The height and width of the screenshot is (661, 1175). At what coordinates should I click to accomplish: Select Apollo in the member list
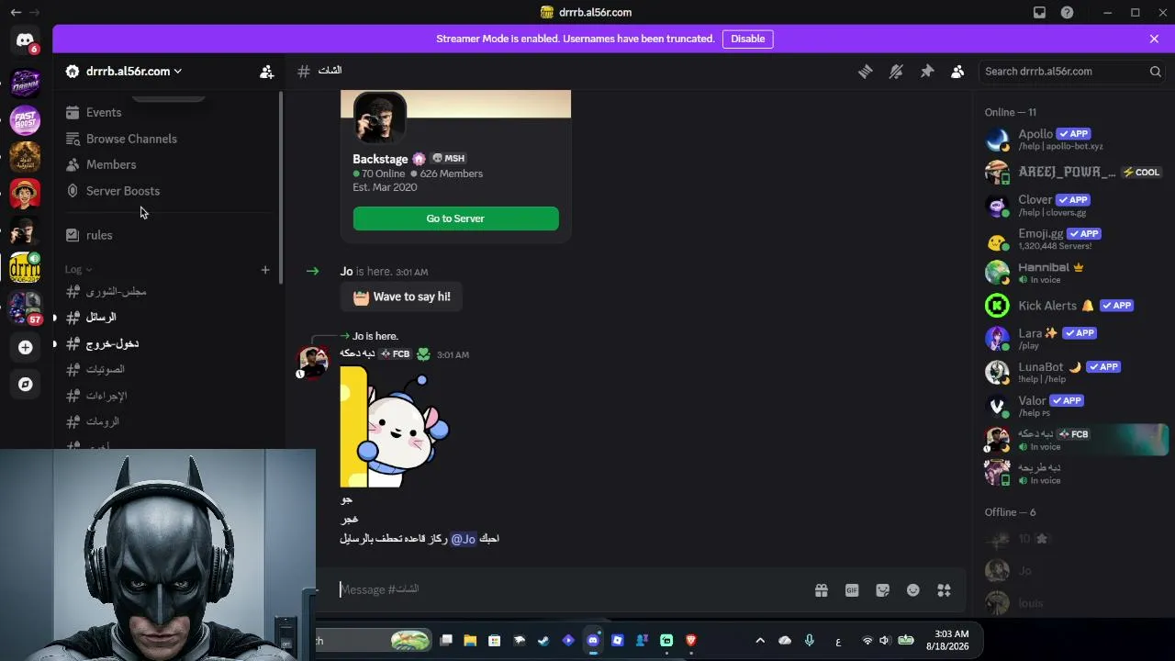coord(1073,139)
